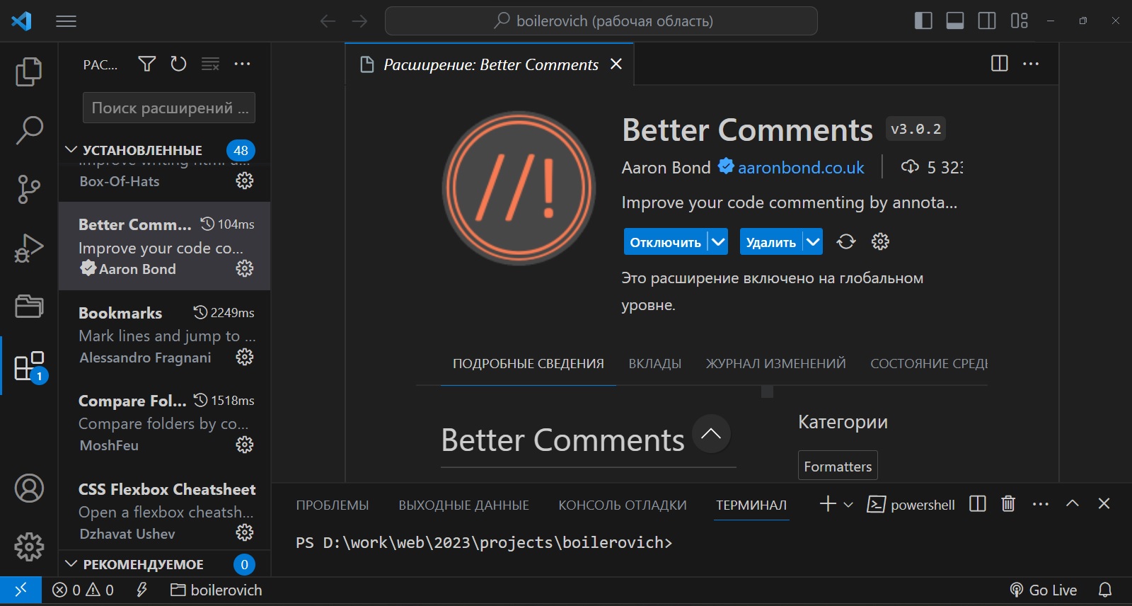This screenshot has height=606, width=1132.
Task: Open notifications bell in status bar
Action: click(1105, 590)
